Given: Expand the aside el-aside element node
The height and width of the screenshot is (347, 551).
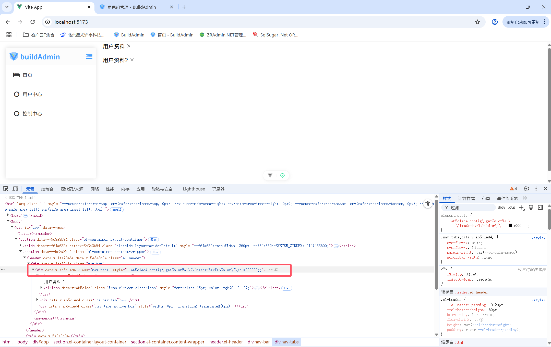Looking at the screenshot, I should pyautogui.click(x=20, y=246).
